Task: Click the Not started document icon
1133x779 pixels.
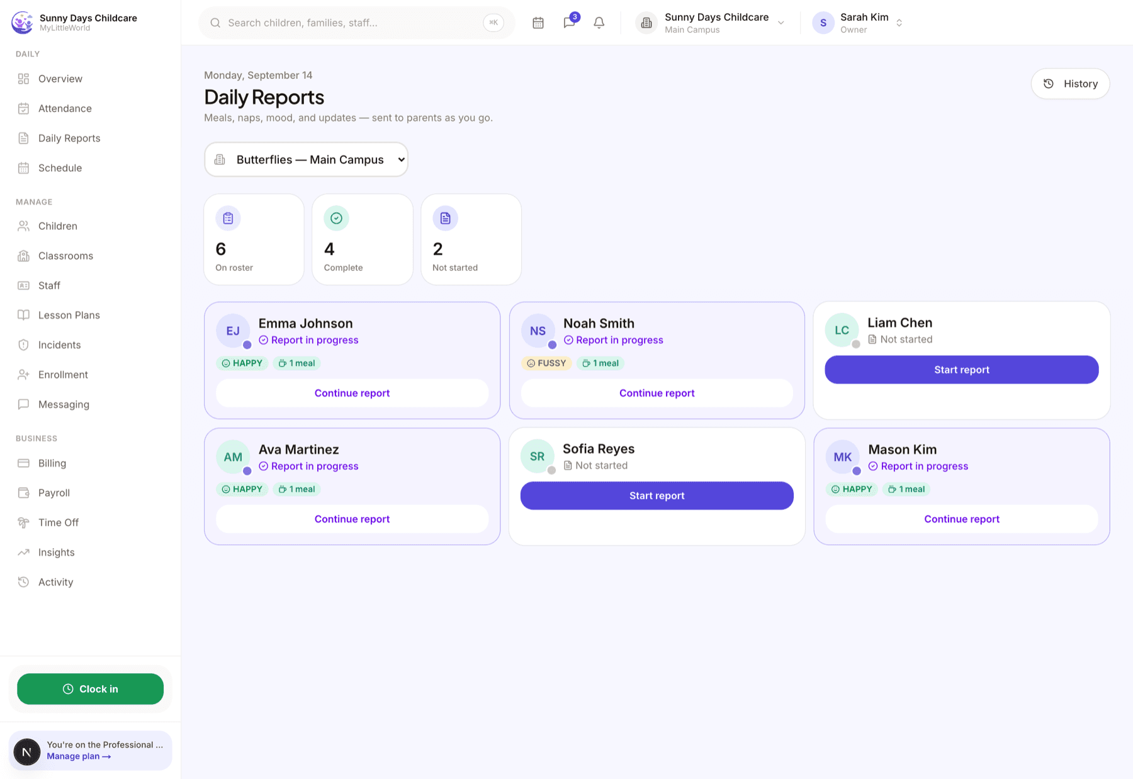Action: click(445, 218)
